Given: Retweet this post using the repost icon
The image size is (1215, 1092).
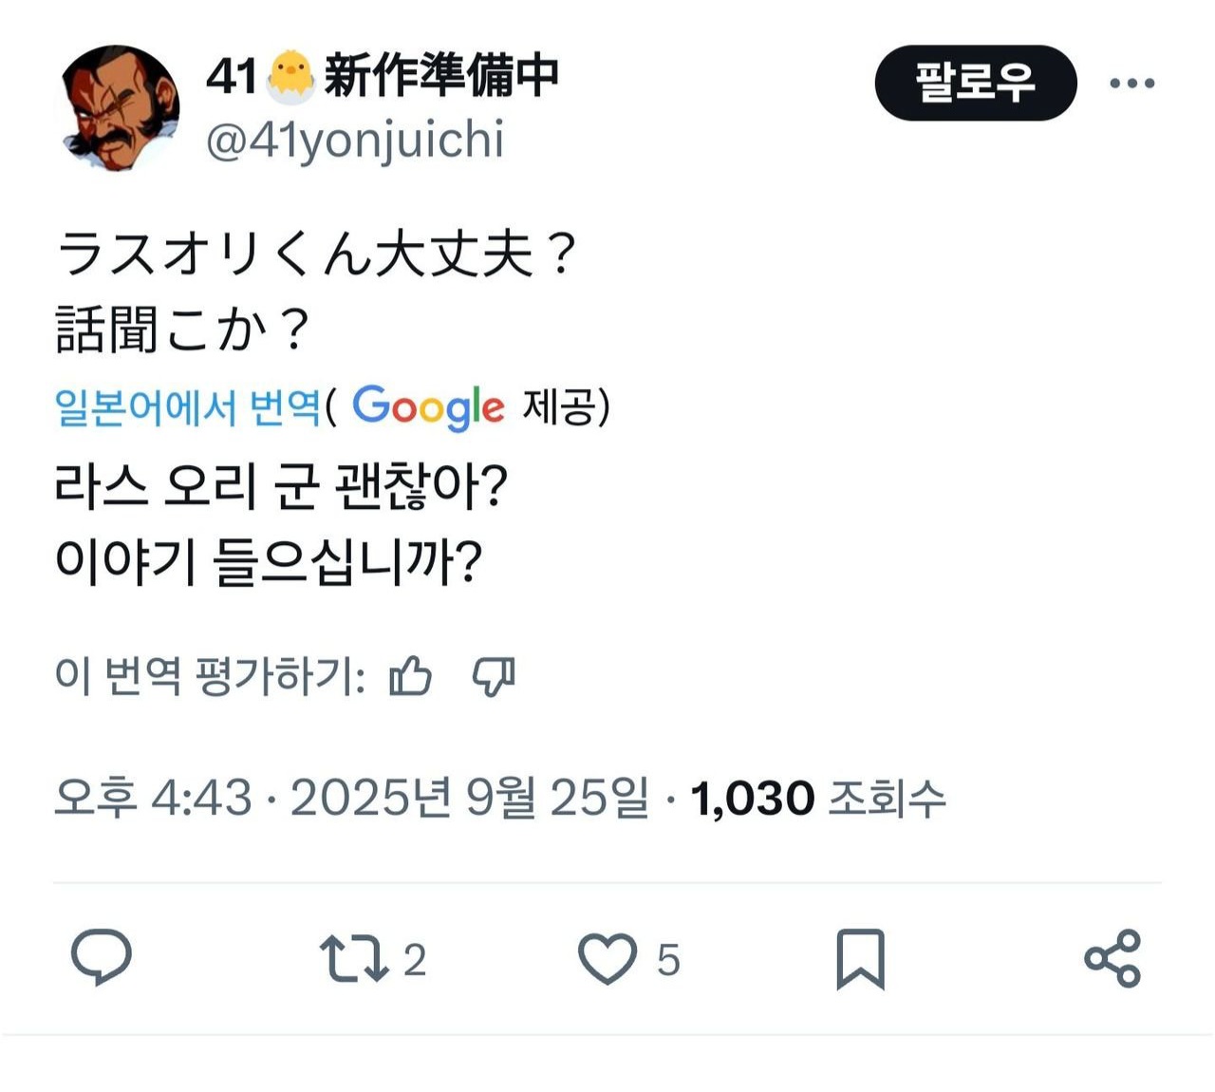Looking at the screenshot, I should 353,958.
